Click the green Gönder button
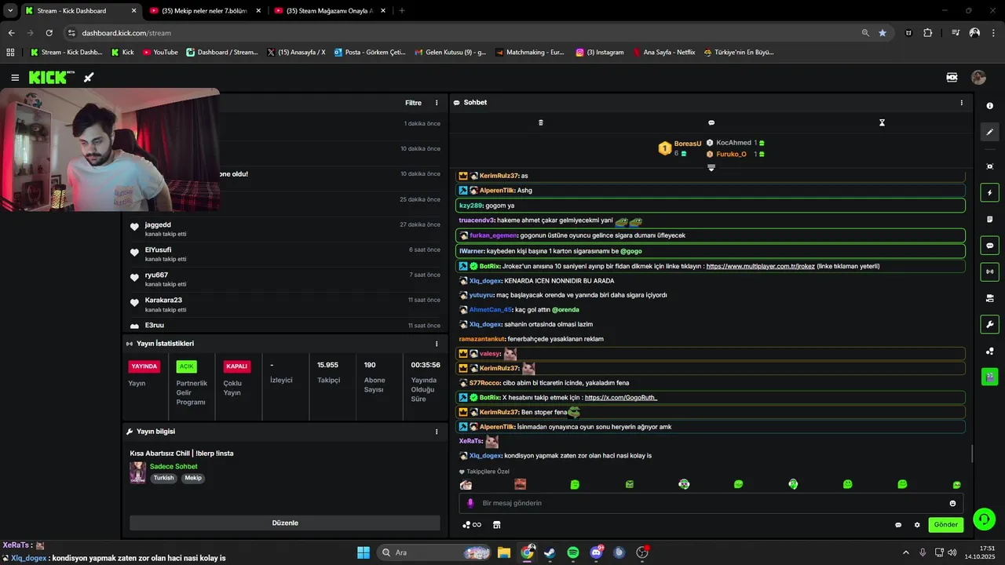Screen dimensions: 1005x565 tap(945, 524)
